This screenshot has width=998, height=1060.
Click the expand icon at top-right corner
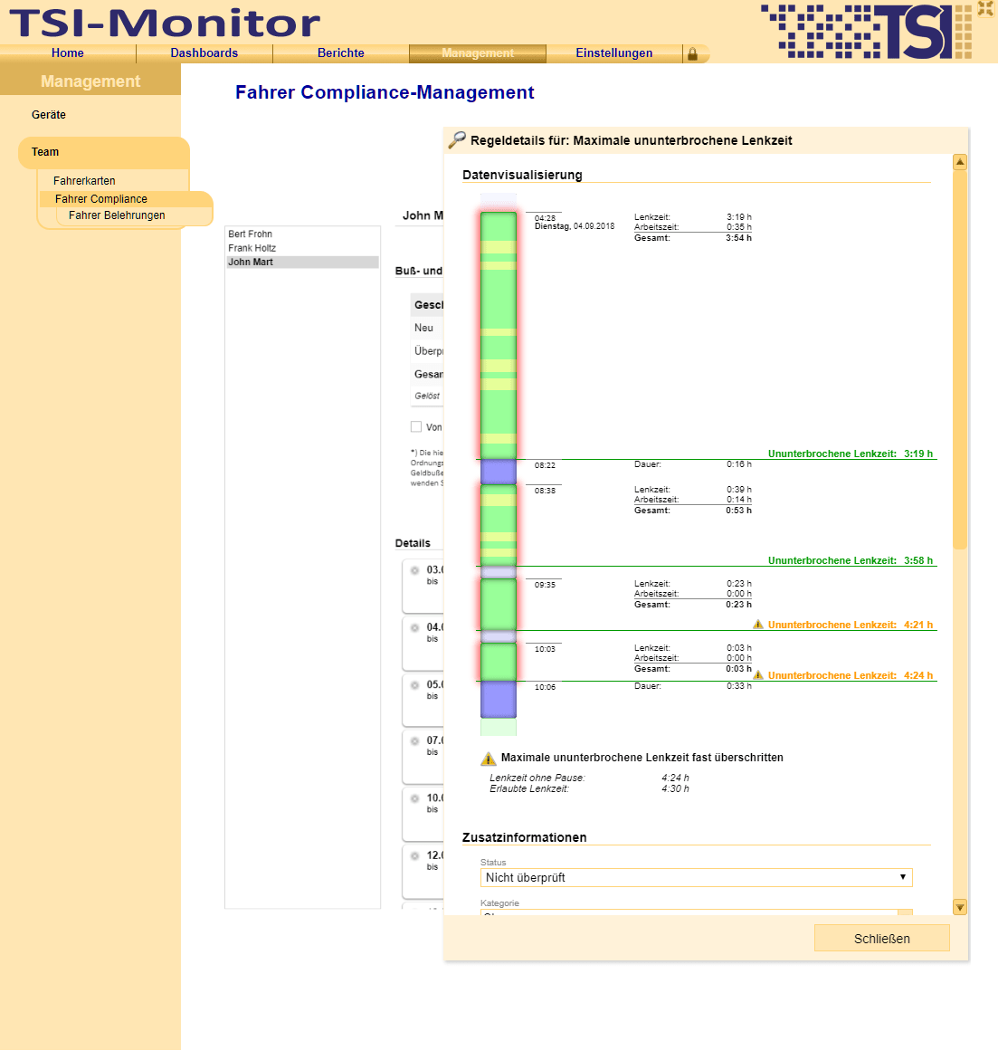(985, 8)
